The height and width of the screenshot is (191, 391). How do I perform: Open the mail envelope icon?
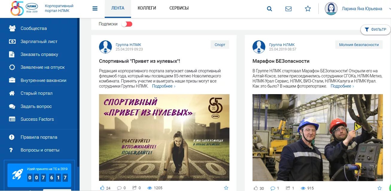pyautogui.click(x=288, y=9)
